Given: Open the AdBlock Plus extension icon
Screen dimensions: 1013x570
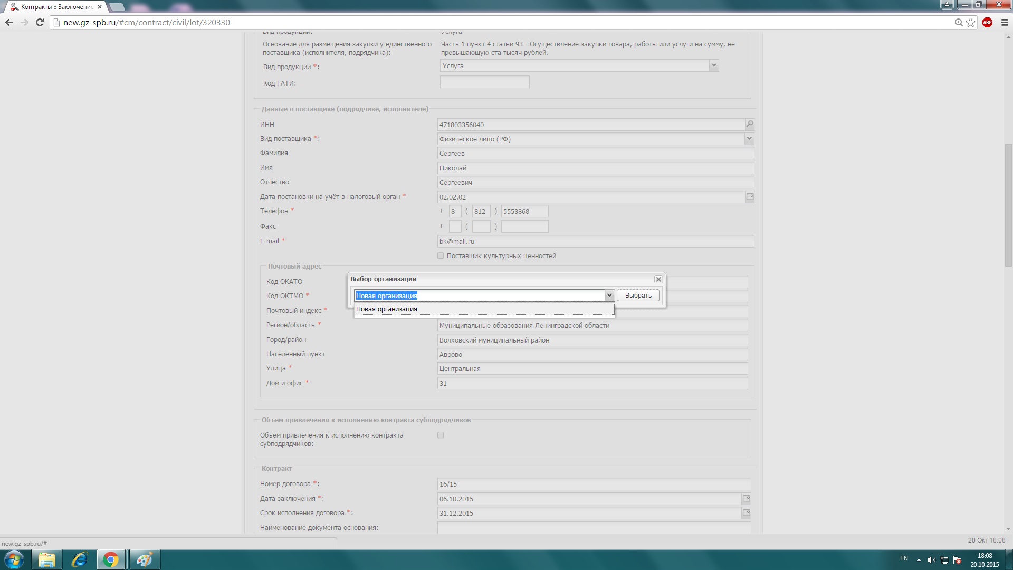Looking at the screenshot, I should click(x=987, y=22).
